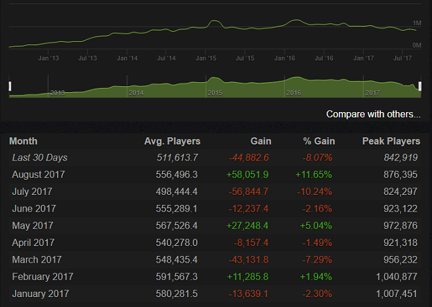Select the May 2017 row label
The width and height of the screenshot is (432, 307).
point(33,225)
